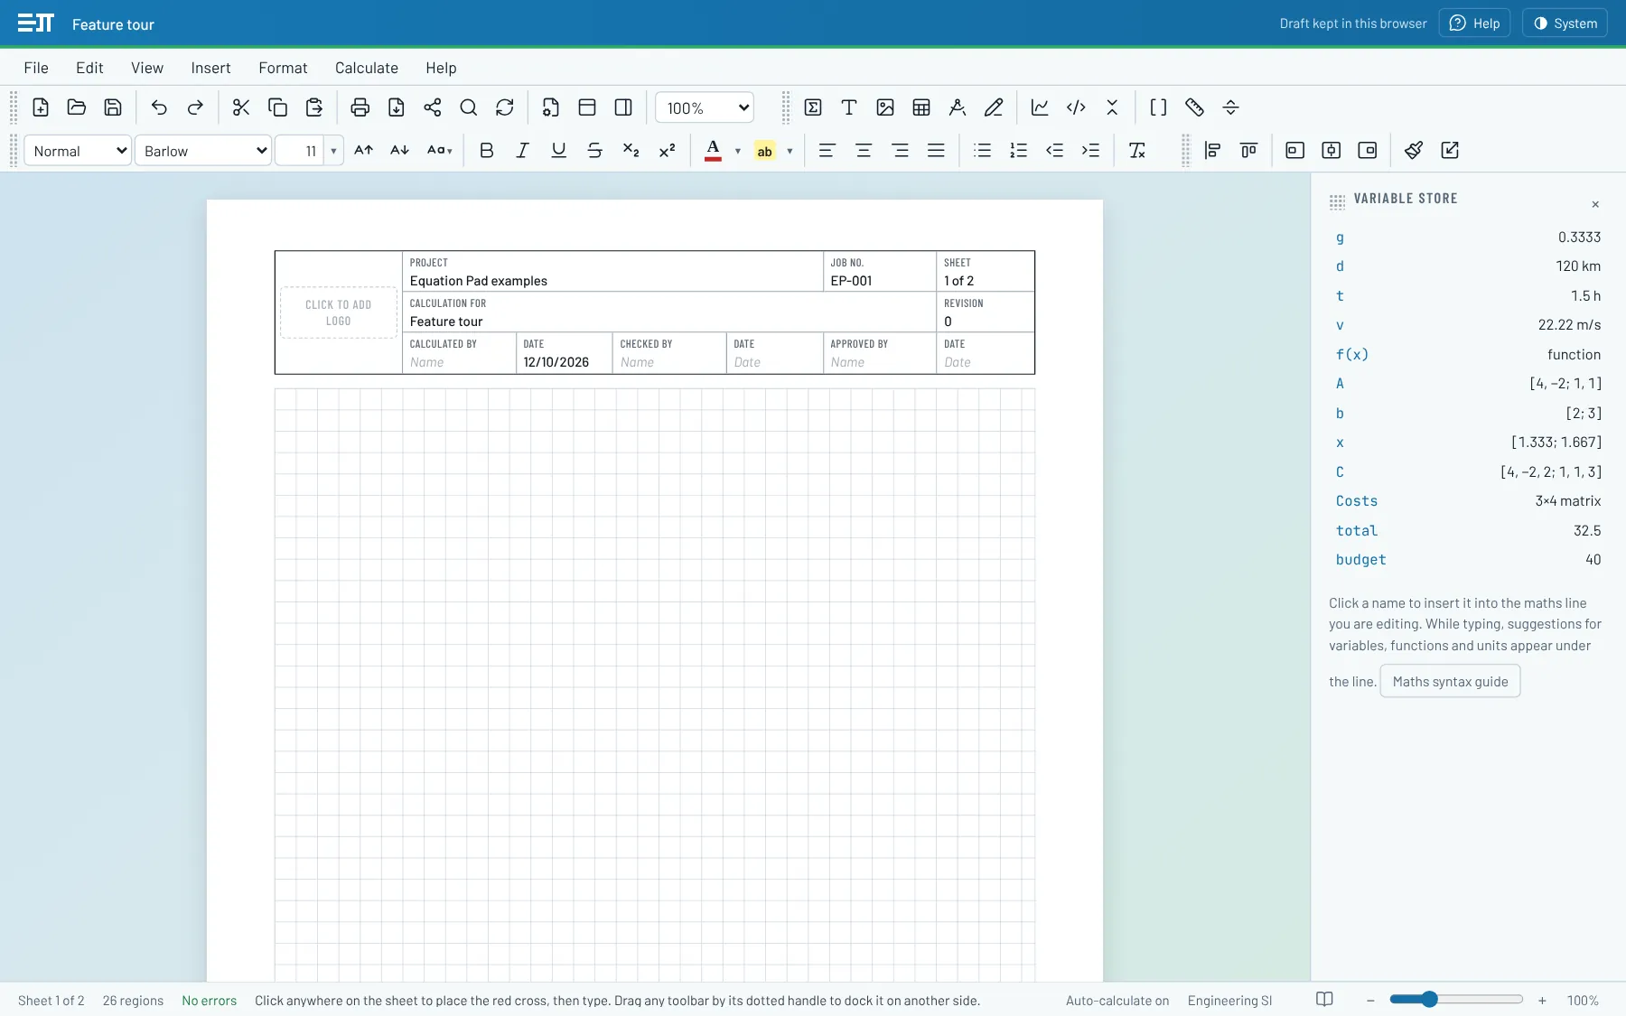
Task: Click to add logo placeholder
Action: (339, 312)
